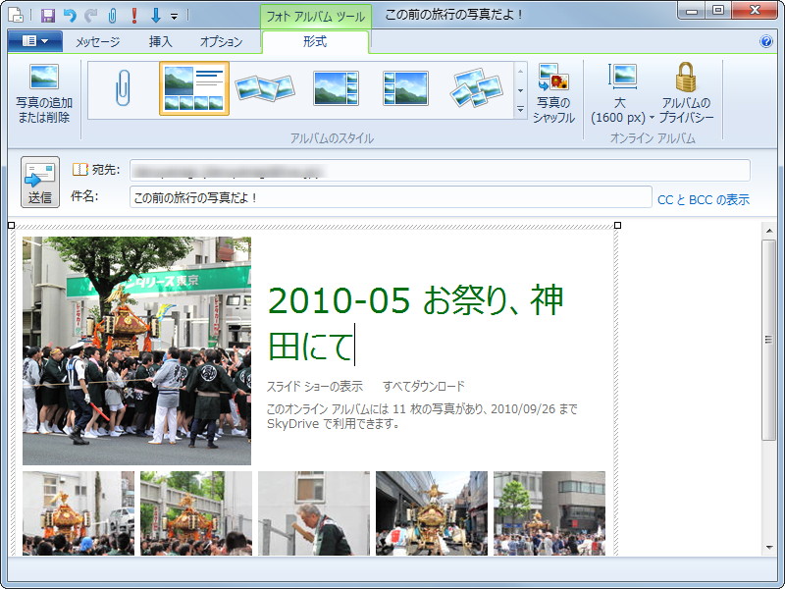Click 写真のシャッフル button
Viewport: 785px width, 589px height.
(x=553, y=93)
